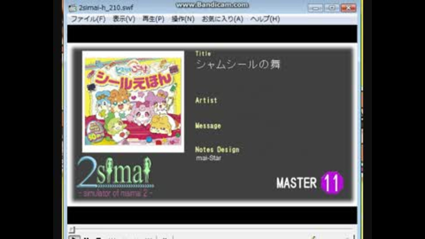The width and height of the screenshot is (425, 239).
Task: Click the Notes Design label
Action: click(217, 150)
